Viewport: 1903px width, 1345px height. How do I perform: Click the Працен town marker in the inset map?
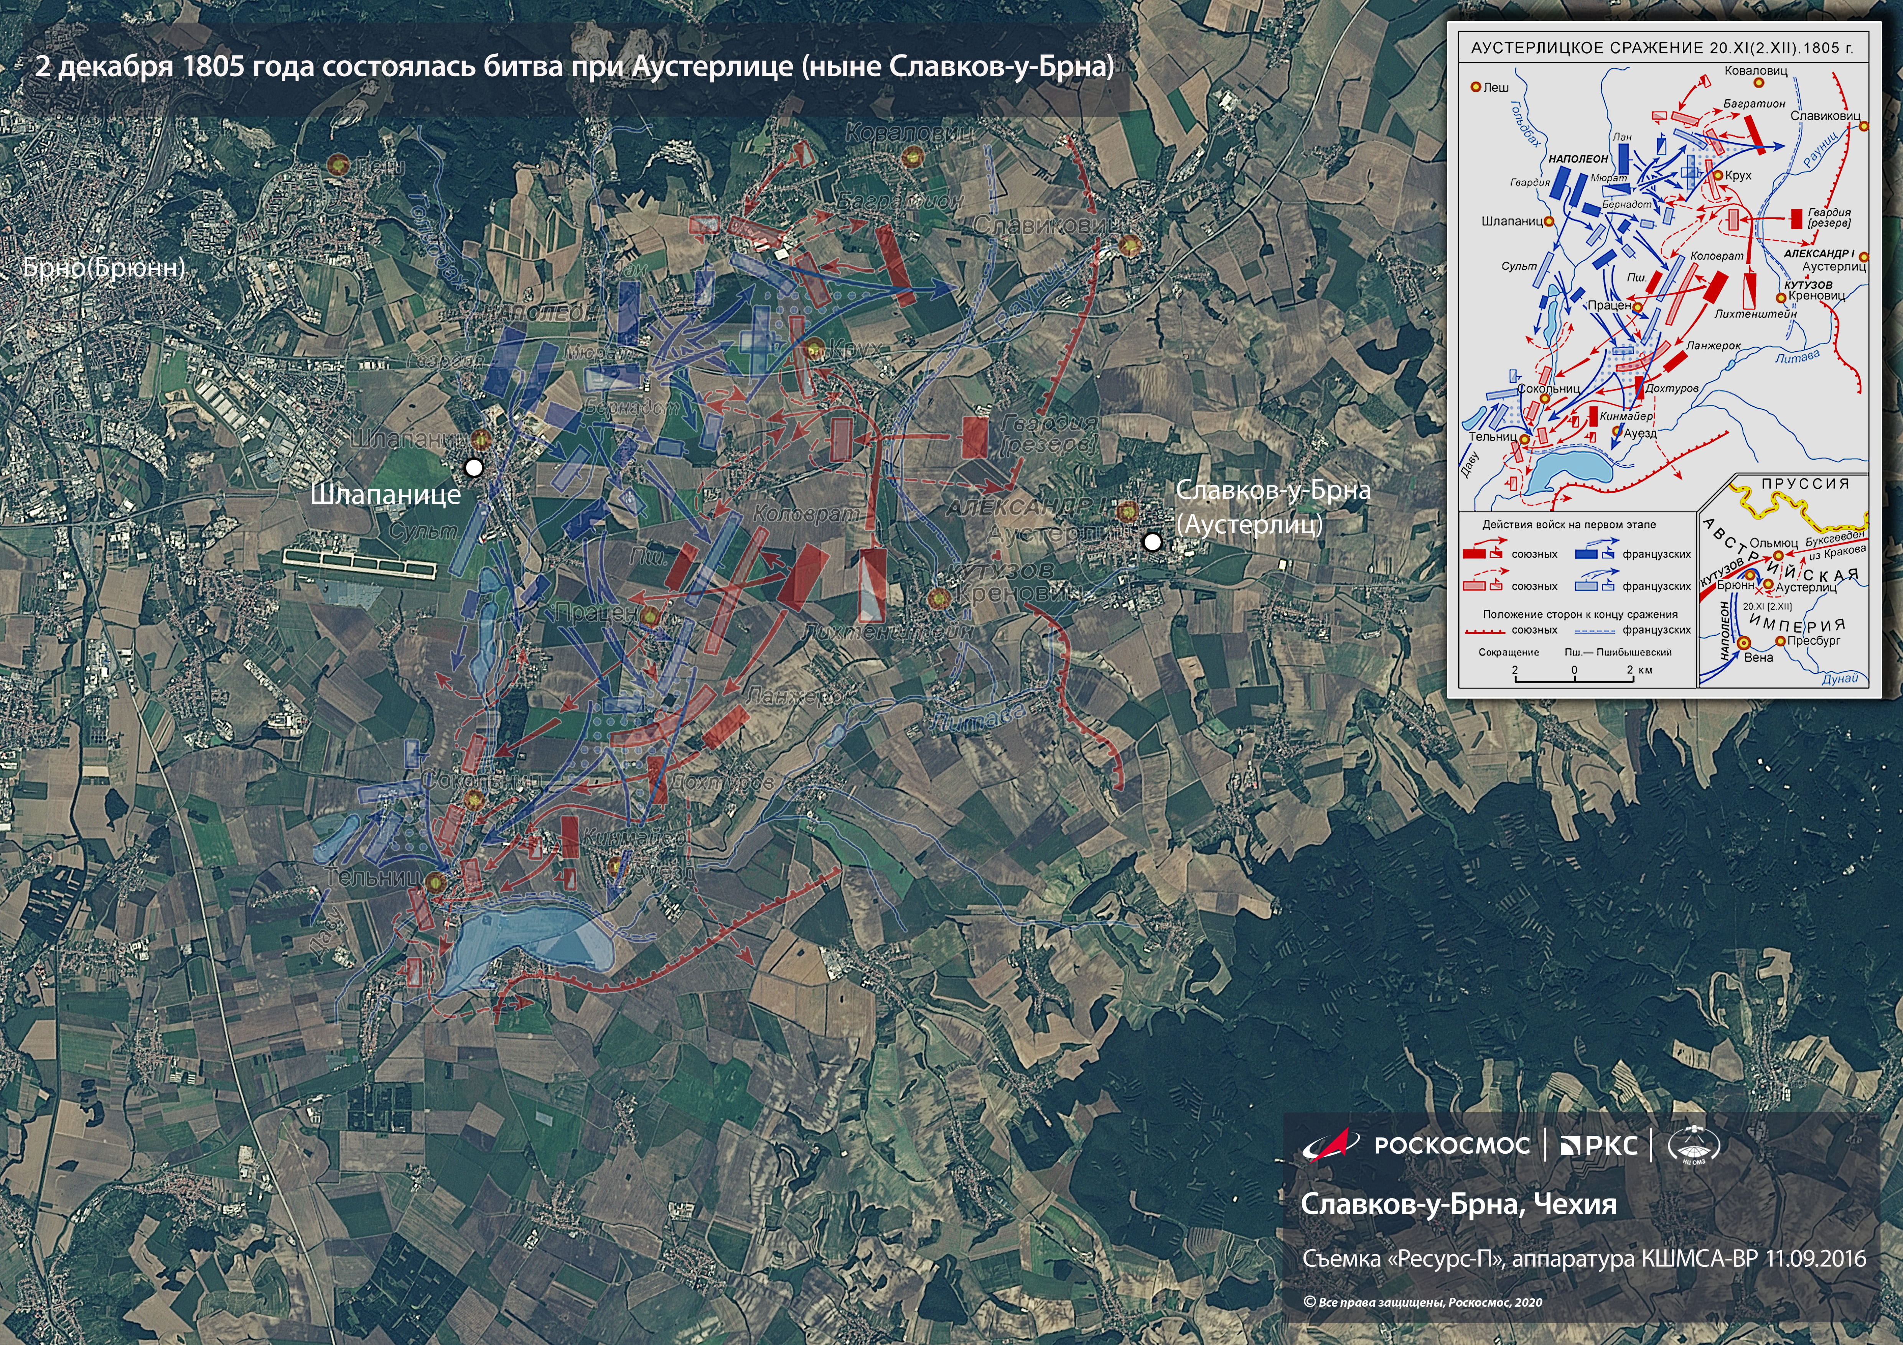coord(1638,306)
